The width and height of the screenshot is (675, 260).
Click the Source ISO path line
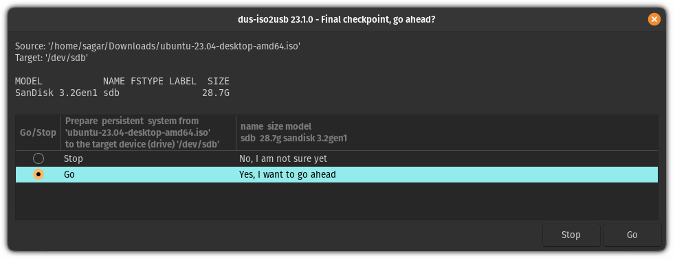157,47
